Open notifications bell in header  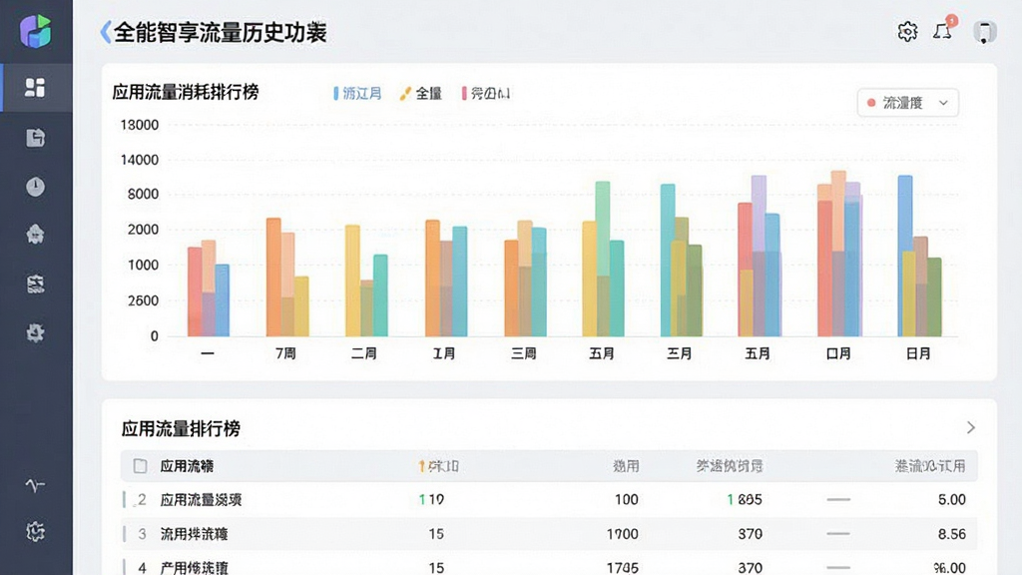[942, 31]
